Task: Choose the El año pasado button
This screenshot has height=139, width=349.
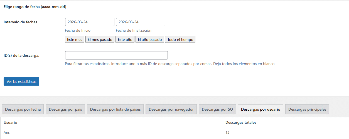Action: point(150,39)
